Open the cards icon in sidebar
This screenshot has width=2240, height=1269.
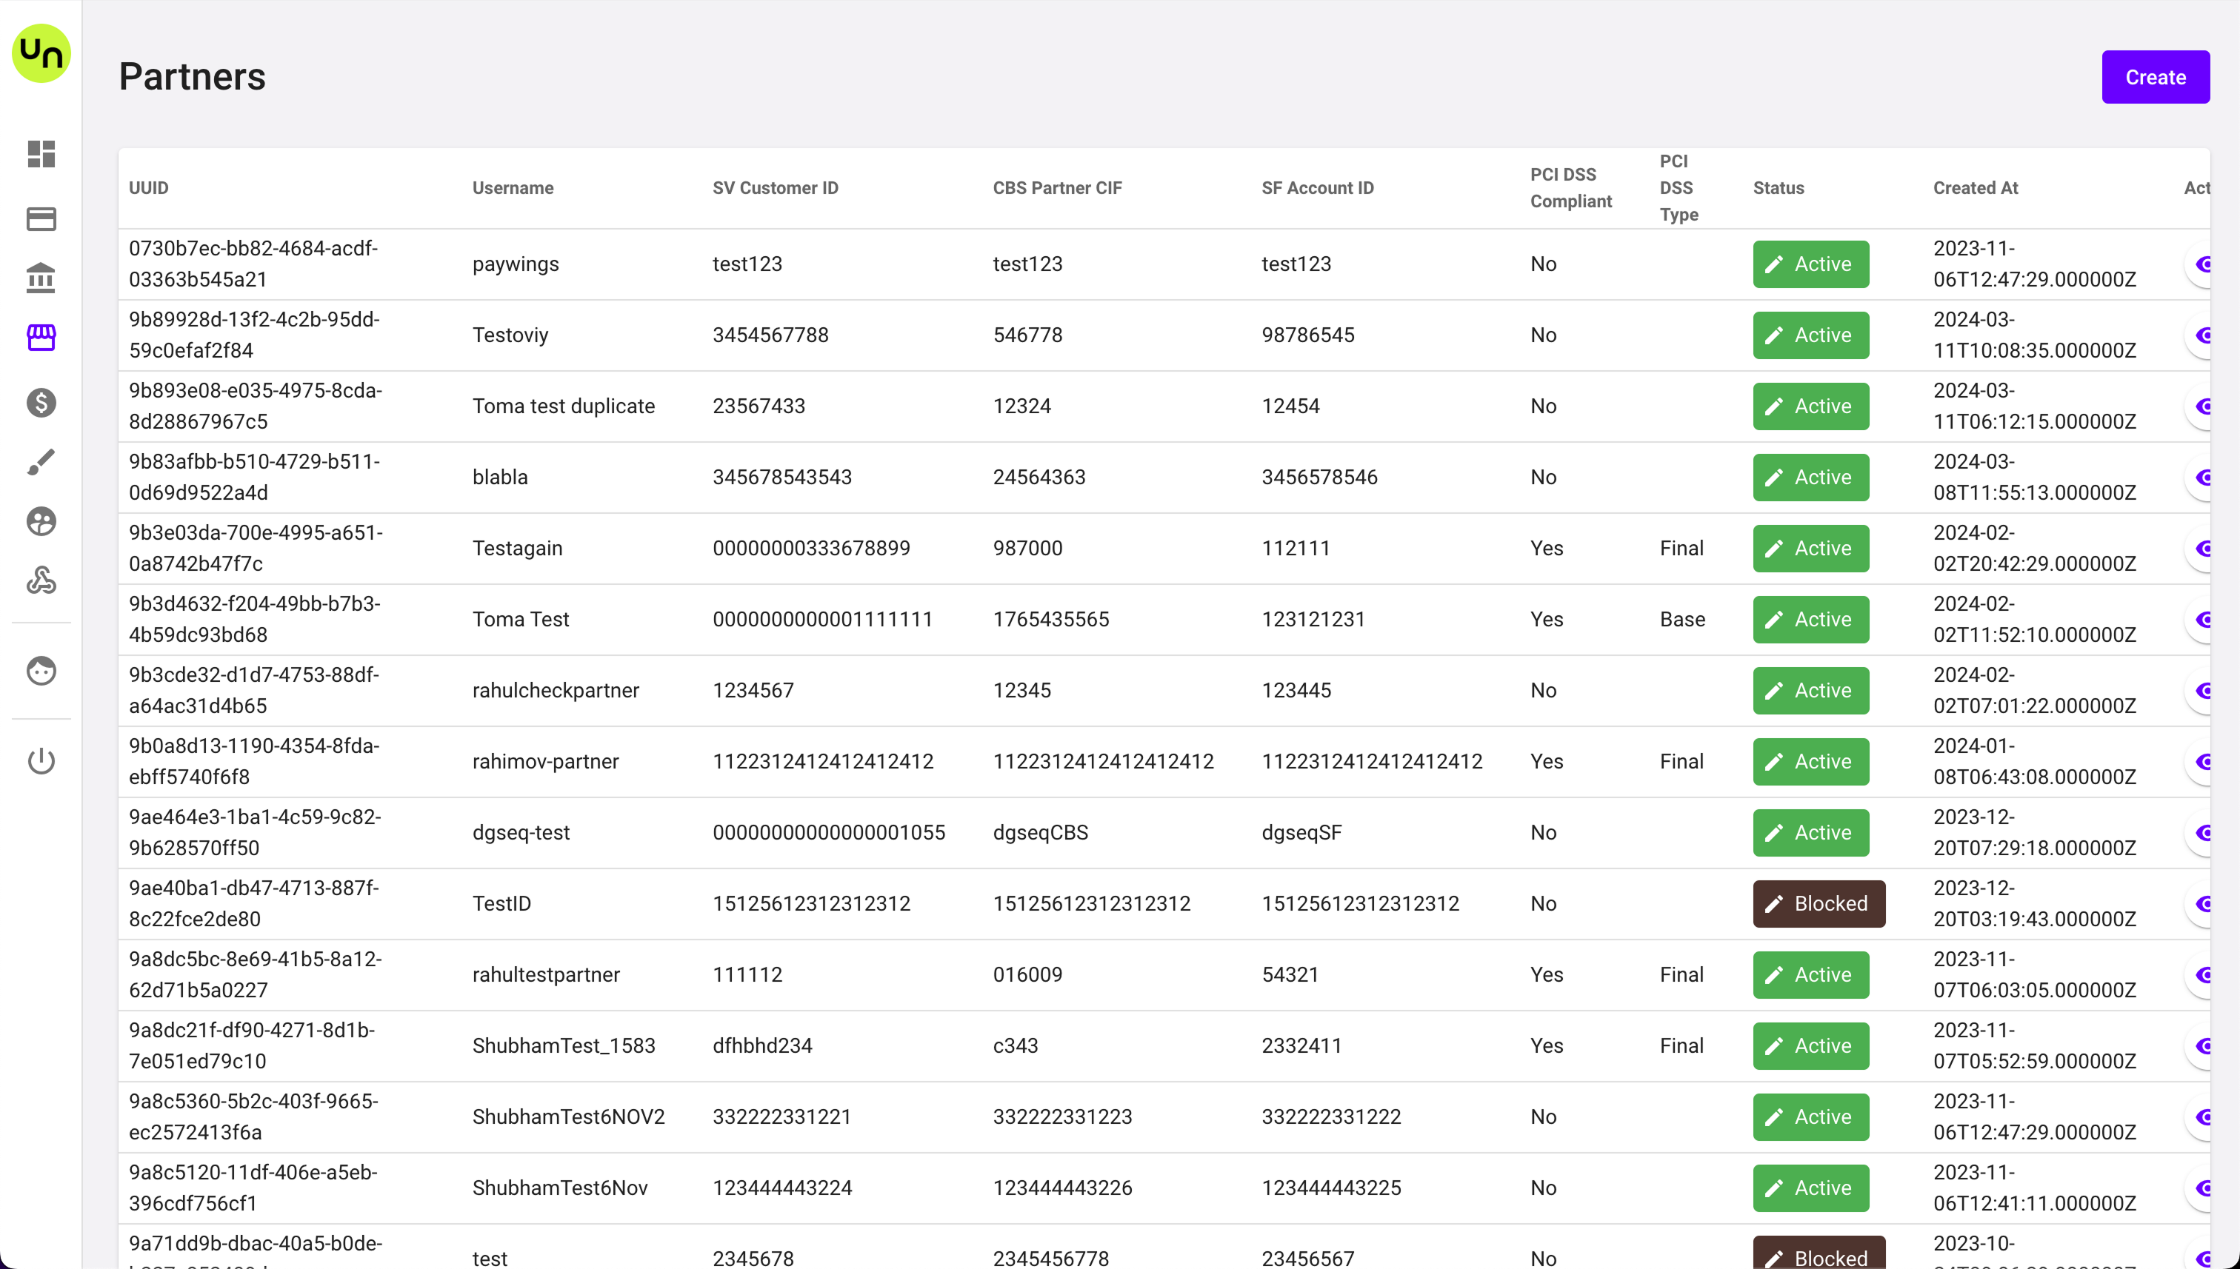41,218
